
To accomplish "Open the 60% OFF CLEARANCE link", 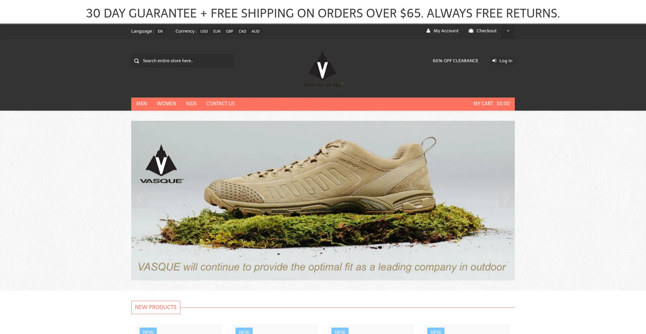I will click(x=455, y=61).
